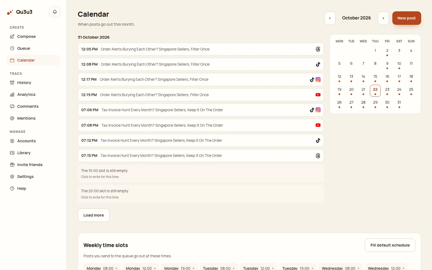The height and width of the screenshot is (270, 432).
Task: Remove the Tuesday 08:00 time slot
Action: click(x=234, y=268)
